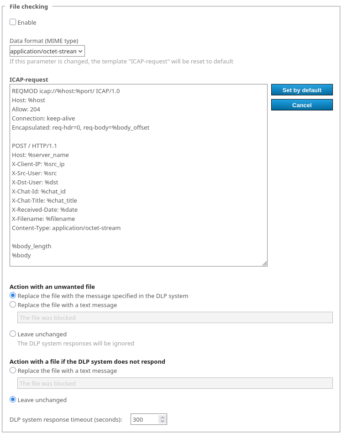The image size is (342, 434).
Task: Click the Set by default button
Action: [302, 90]
